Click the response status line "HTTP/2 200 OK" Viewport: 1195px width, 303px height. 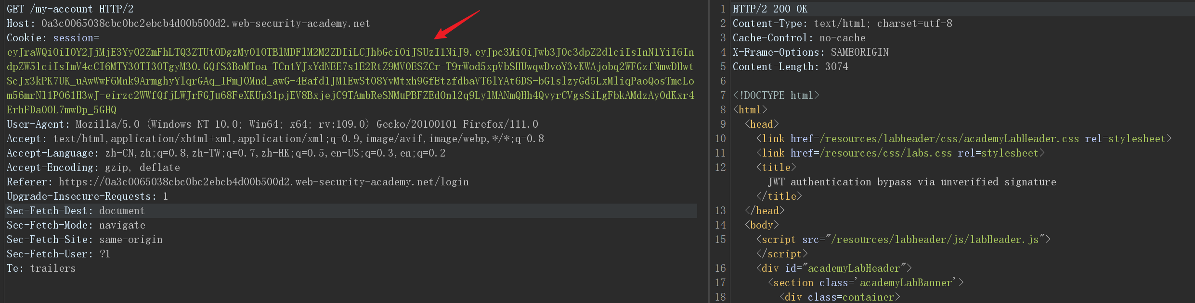[770, 9]
